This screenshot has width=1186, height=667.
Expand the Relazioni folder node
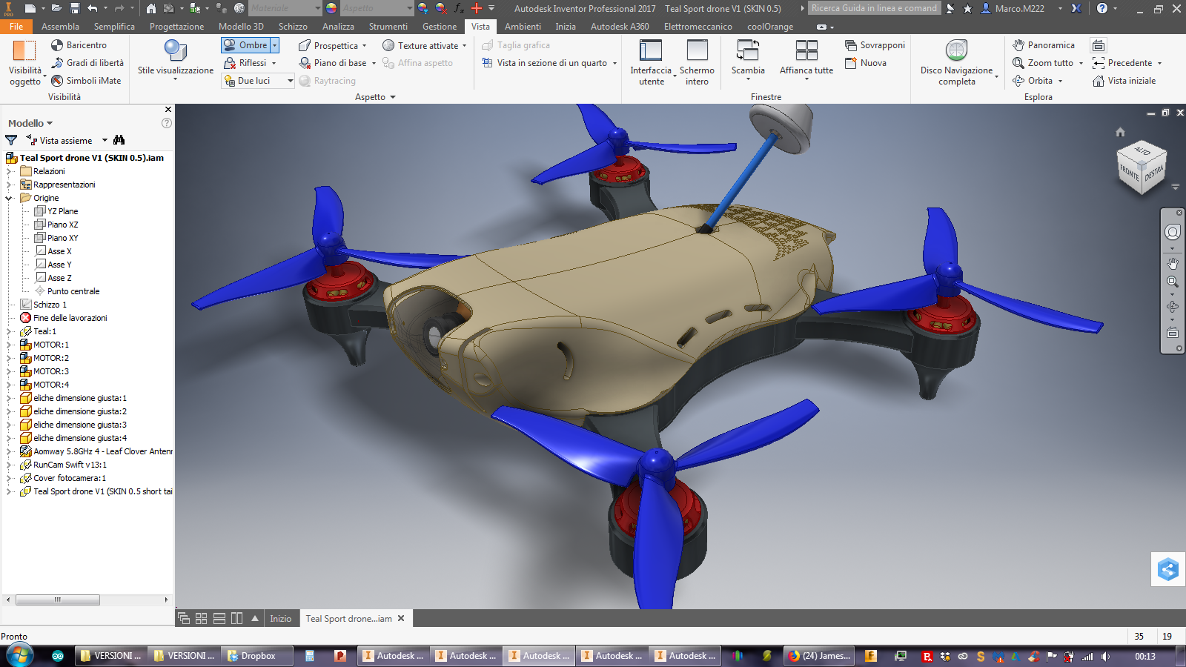(x=9, y=171)
